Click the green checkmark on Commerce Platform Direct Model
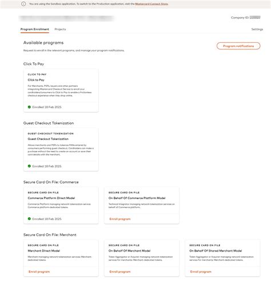 29,219
